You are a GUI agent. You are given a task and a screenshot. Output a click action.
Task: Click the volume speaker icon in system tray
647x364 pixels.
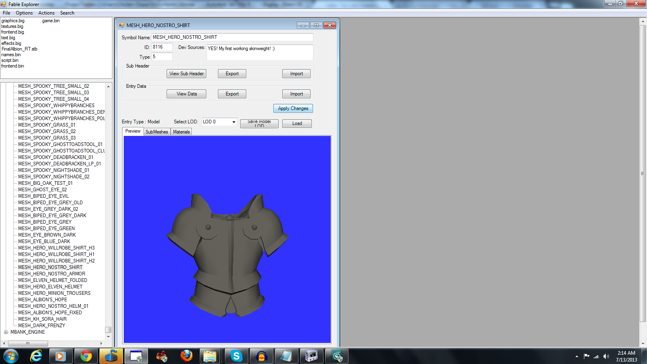point(606,356)
